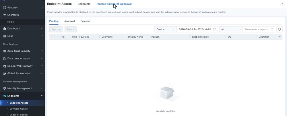Expand Zero Trust Security chevron
This screenshot has width=287, height=116.
(x=42, y=51)
